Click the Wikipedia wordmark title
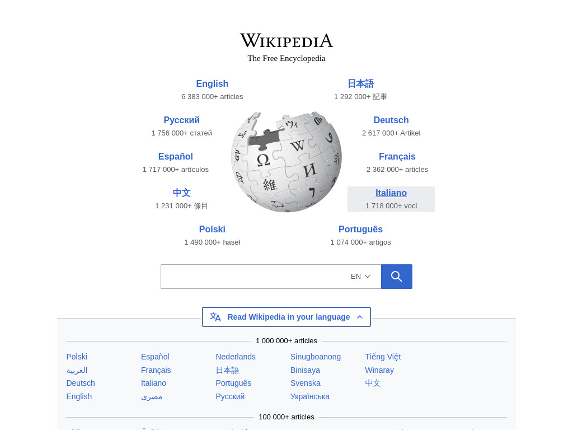The image size is (573, 430). pyautogui.click(x=286, y=40)
